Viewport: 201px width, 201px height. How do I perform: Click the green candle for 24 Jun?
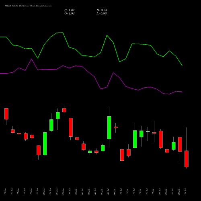pyautogui.click(x=51, y=125)
